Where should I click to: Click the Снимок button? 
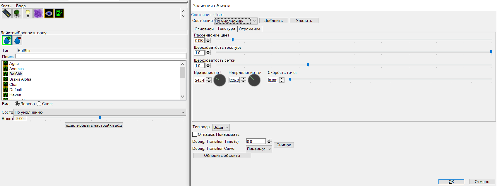(284, 145)
